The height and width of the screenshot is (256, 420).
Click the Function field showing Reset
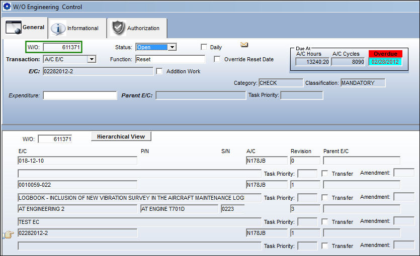pyautogui.click(x=171, y=59)
